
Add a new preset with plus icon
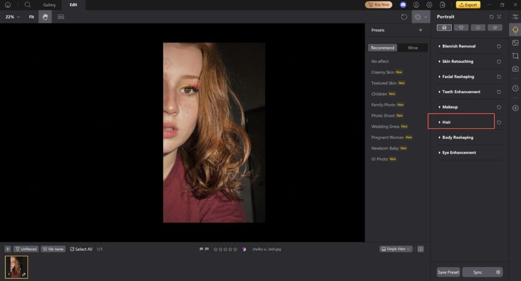(420, 30)
